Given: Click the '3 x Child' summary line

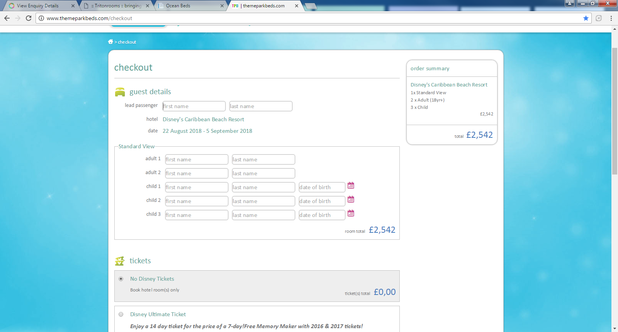Looking at the screenshot, I should [419, 107].
